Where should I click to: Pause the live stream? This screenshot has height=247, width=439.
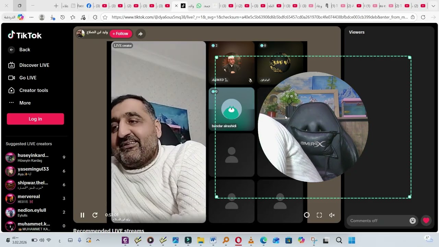coord(82,215)
